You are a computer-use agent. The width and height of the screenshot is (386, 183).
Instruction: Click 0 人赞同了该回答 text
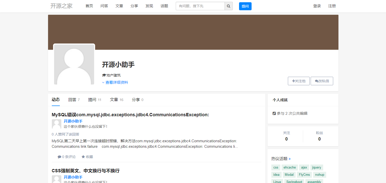66,134
